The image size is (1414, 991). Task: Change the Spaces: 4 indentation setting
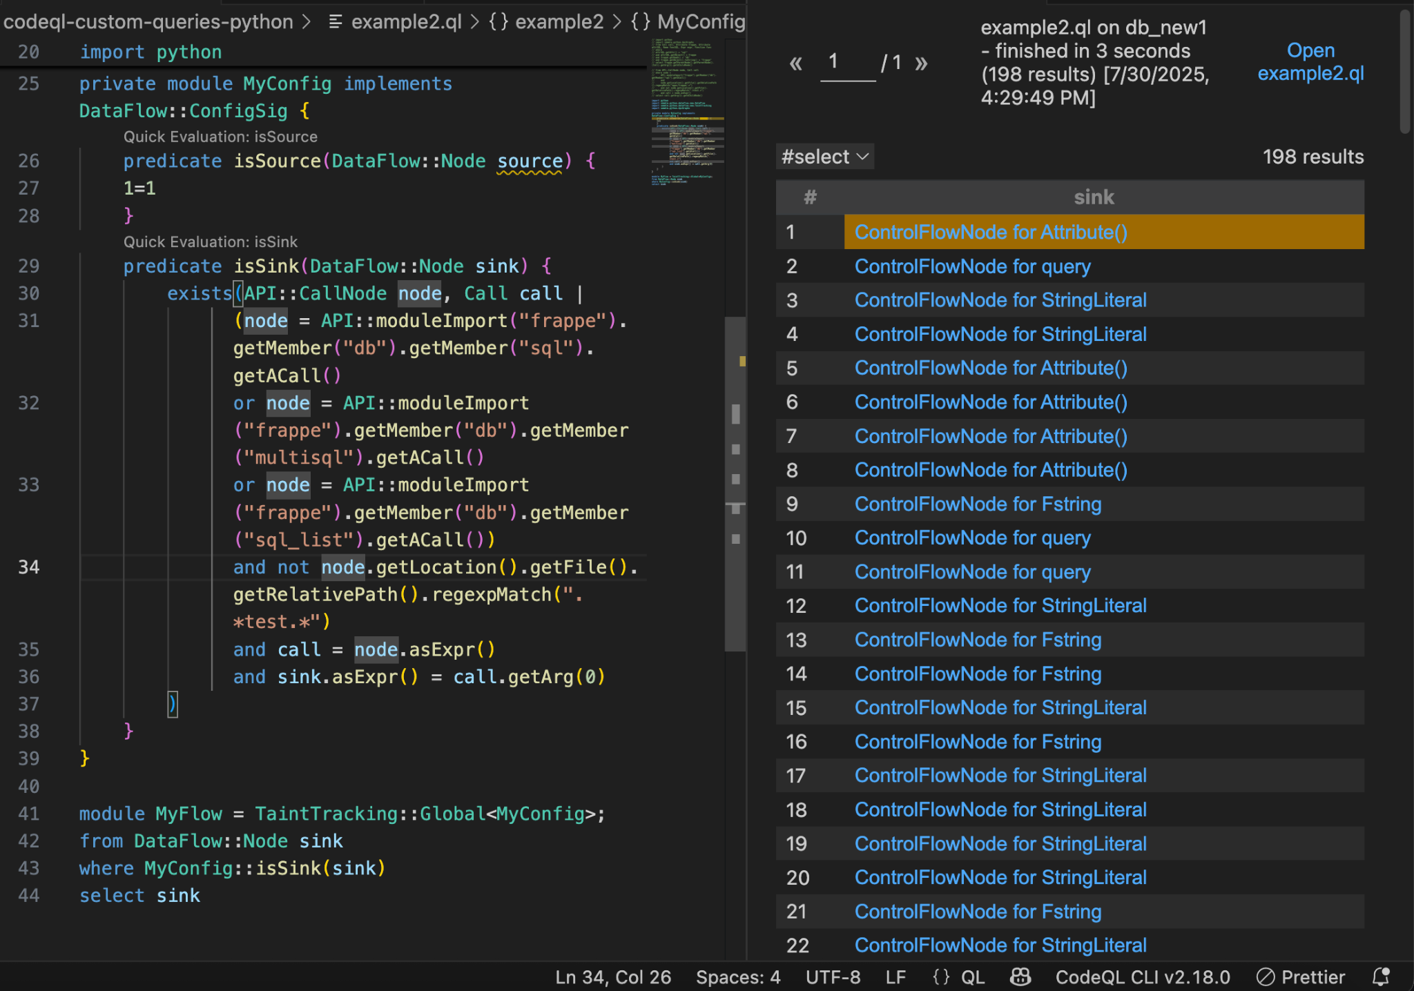tap(737, 977)
